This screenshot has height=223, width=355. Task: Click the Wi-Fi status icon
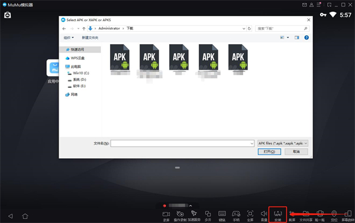(333, 15)
